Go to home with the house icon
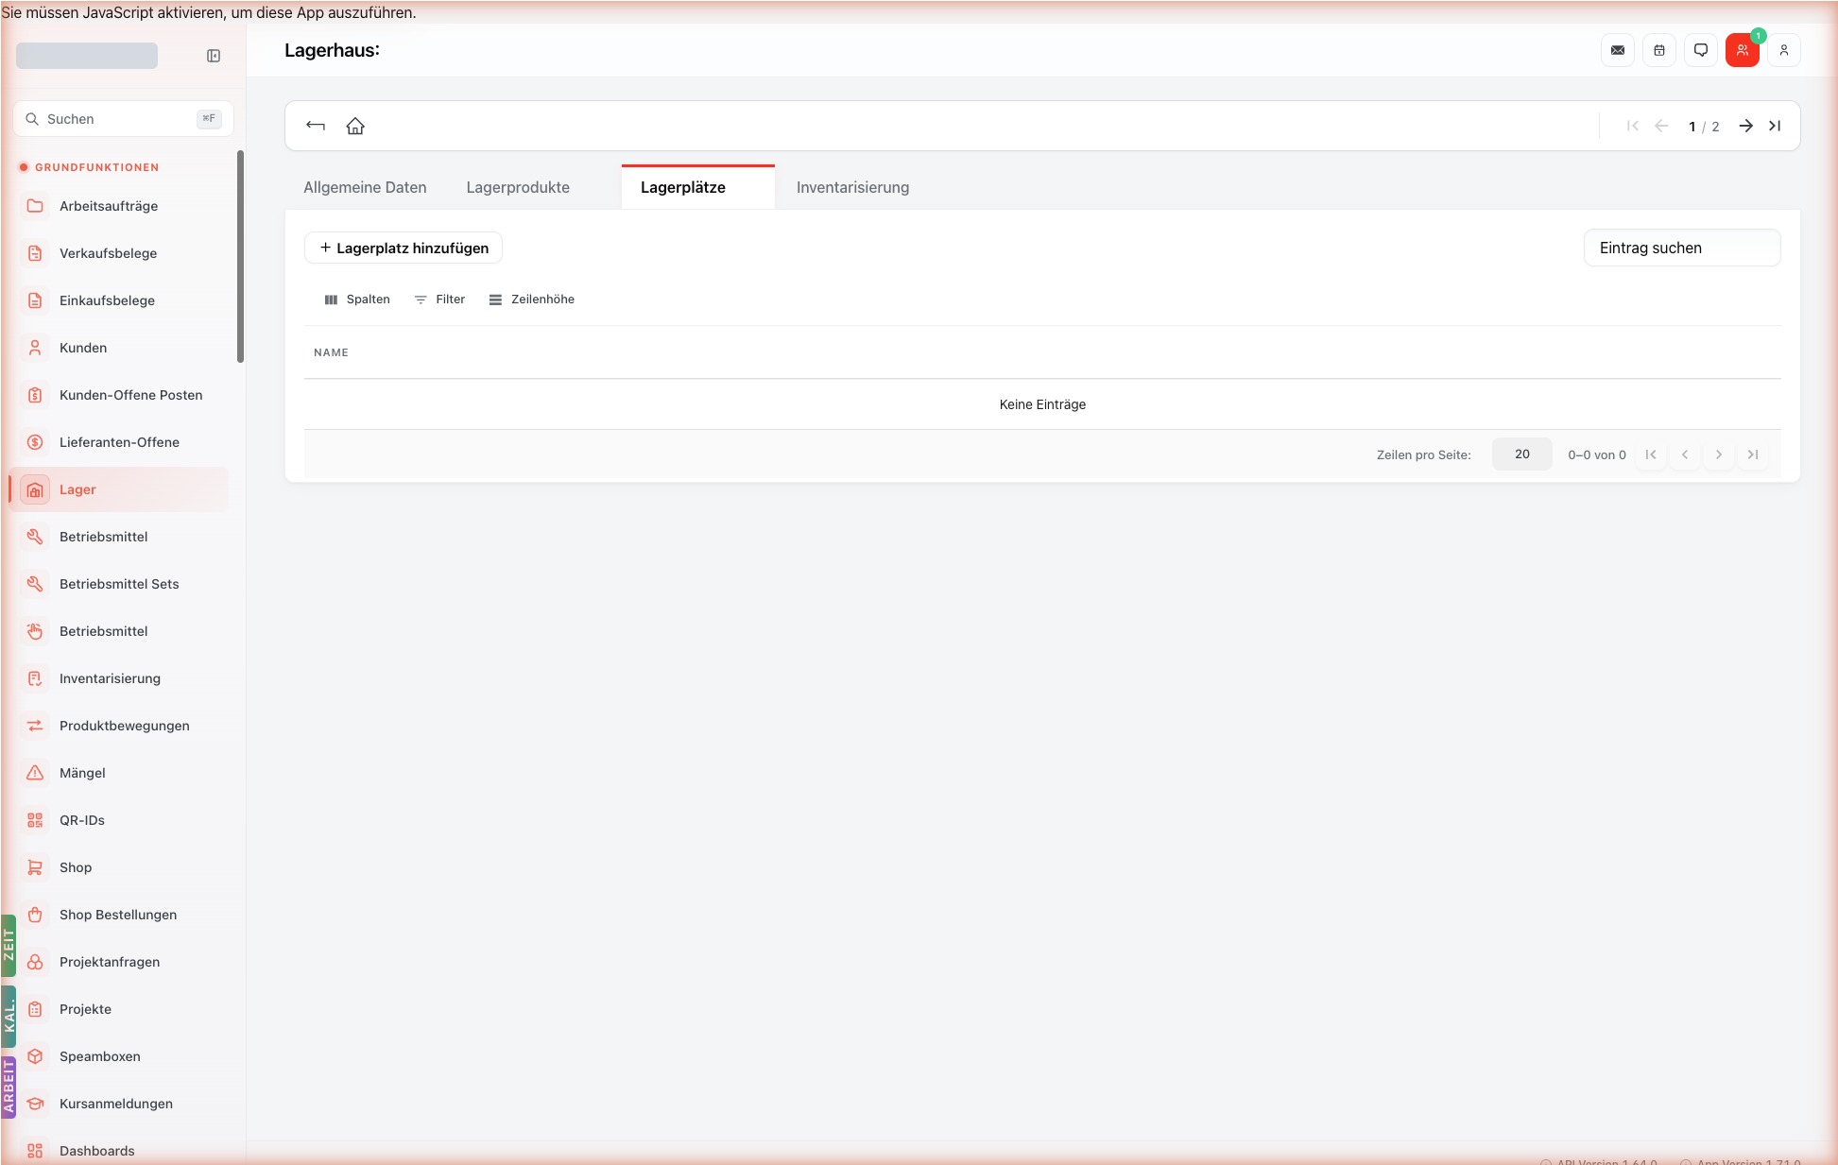Screen dimensions: 1838x1165 click(355, 126)
